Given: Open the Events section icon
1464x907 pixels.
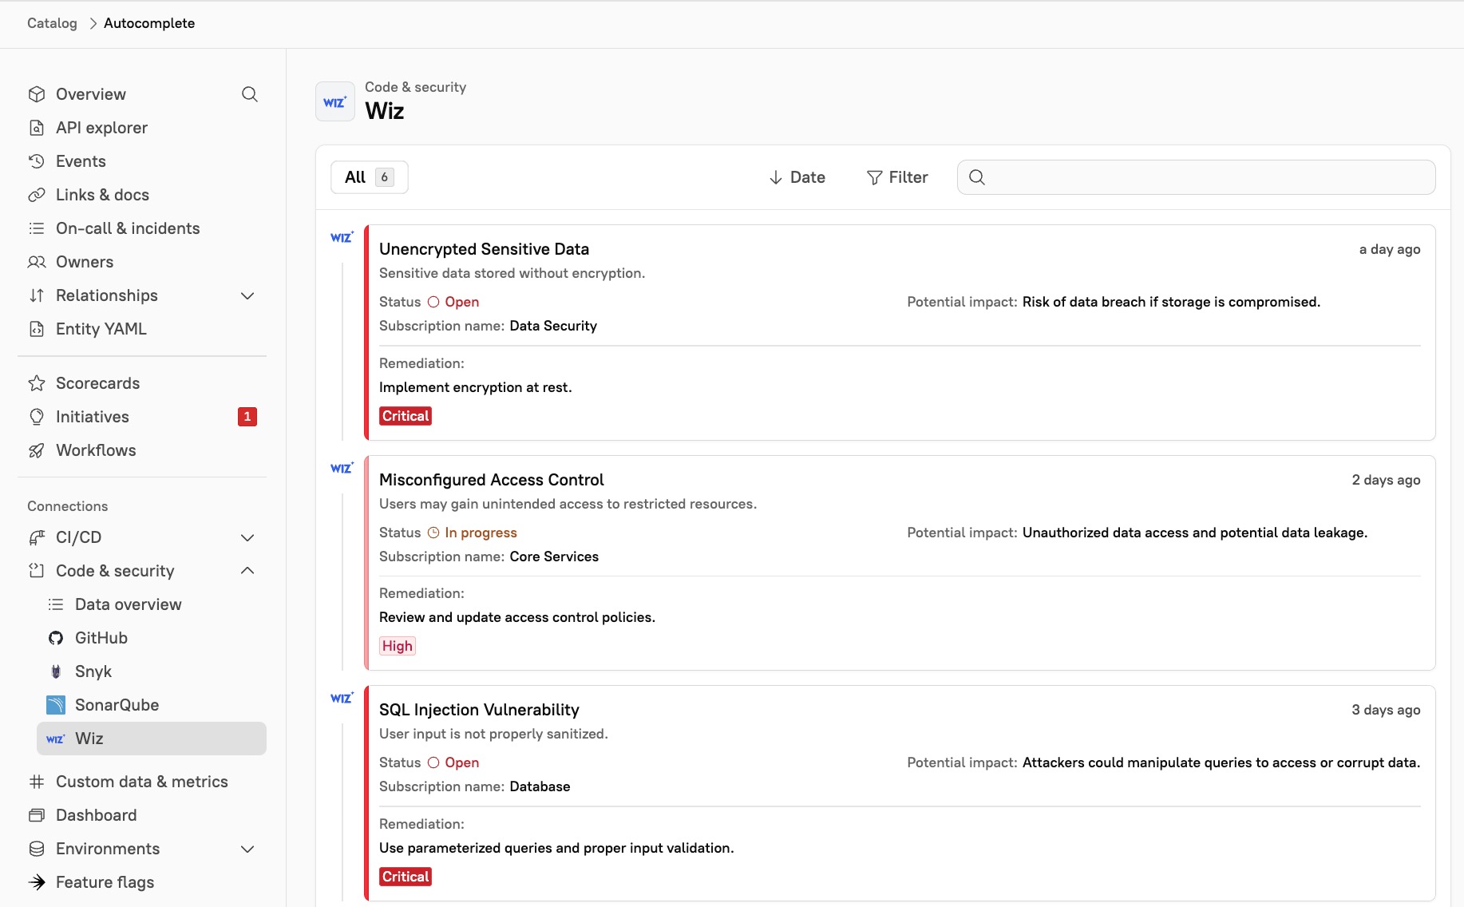Looking at the screenshot, I should [37, 161].
